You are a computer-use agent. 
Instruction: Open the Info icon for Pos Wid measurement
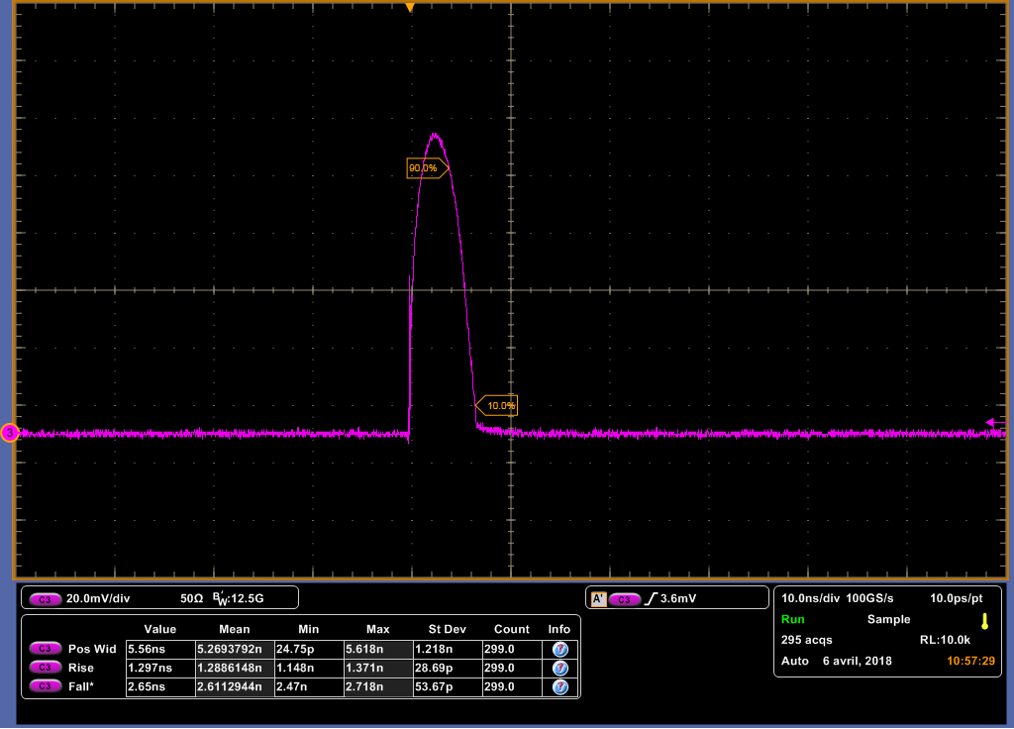(x=558, y=649)
